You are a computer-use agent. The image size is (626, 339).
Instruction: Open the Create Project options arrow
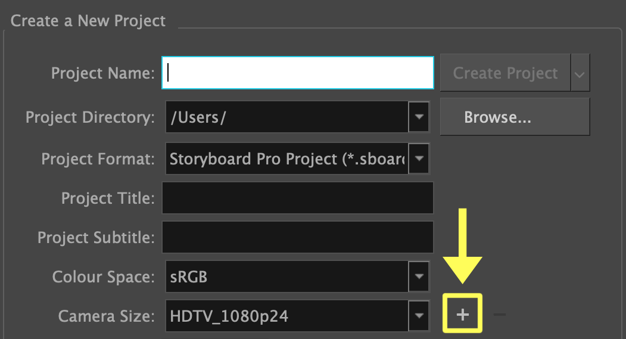(x=580, y=73)
